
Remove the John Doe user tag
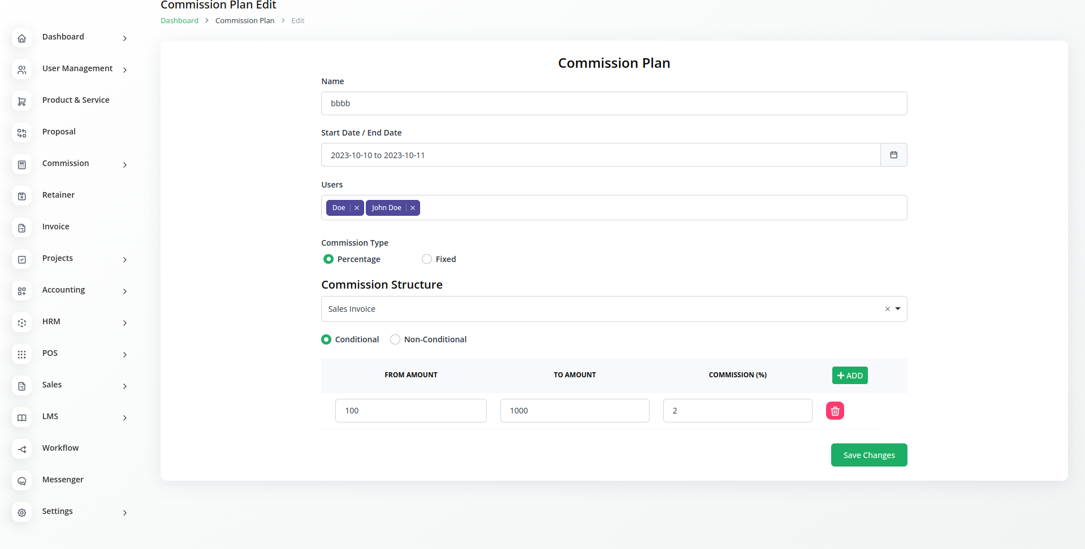413,208
